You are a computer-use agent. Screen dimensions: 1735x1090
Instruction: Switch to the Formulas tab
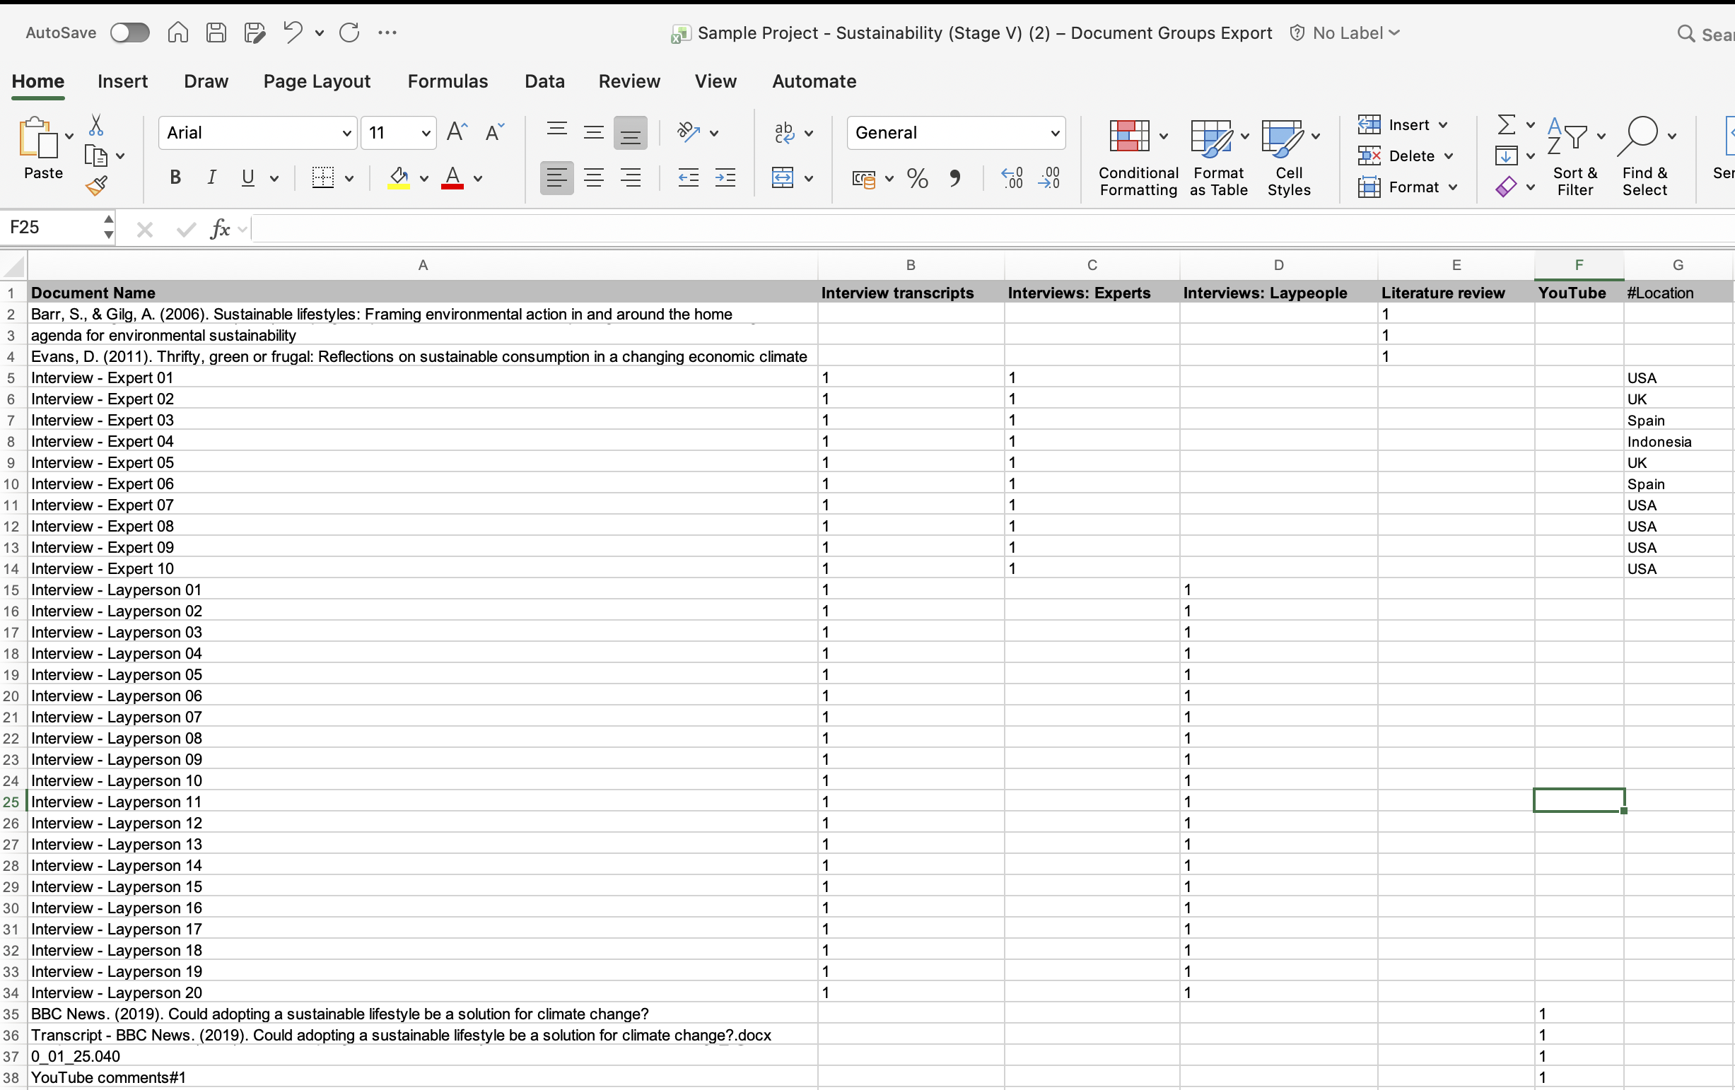click(x=448, y=81)
